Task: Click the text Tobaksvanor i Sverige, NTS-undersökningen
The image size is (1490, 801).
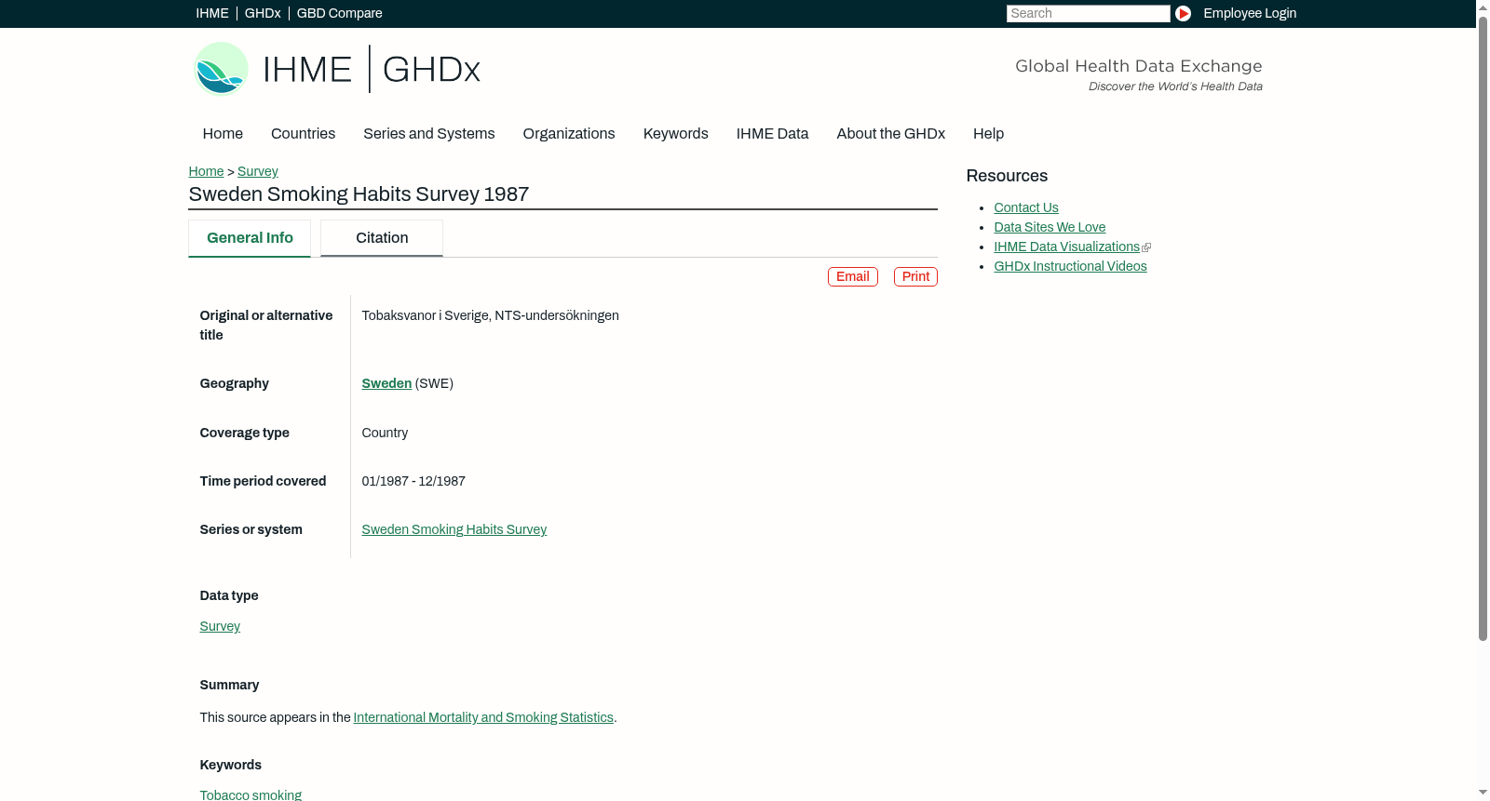Action: (490, 316)
